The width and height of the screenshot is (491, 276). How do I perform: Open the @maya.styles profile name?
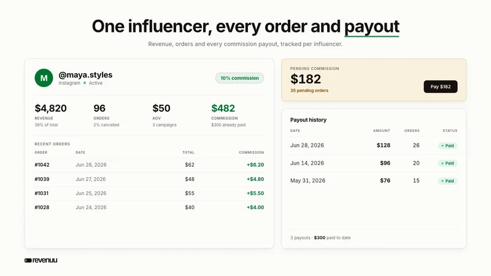pos(85,75)
